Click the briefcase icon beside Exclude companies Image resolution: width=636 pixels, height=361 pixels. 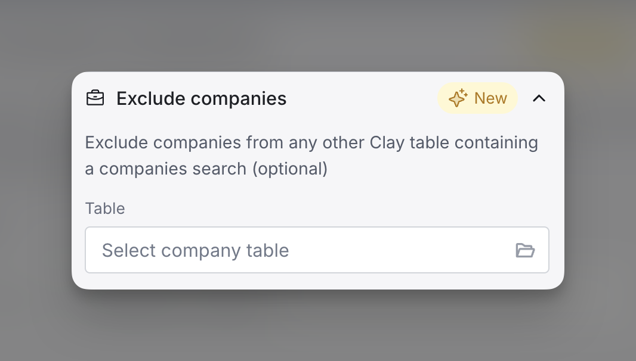pos(95,98)
